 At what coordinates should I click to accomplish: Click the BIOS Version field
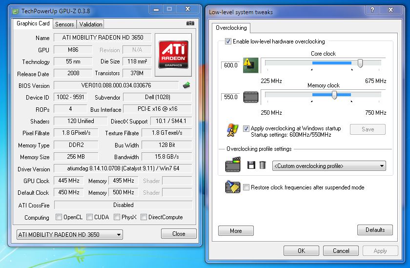[x=116, y=85]
